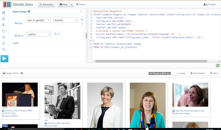Image resolution: width=221 pixels, height=130 pixels.
Task: Clear the query with sidebar trash icon
Action: 4,43
